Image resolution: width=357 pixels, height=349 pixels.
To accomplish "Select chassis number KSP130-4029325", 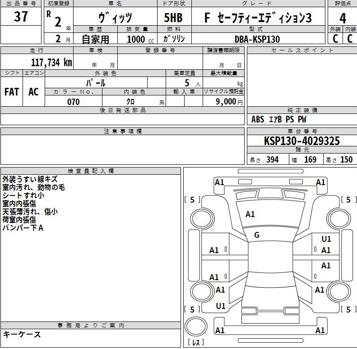I will pos(301,141).
